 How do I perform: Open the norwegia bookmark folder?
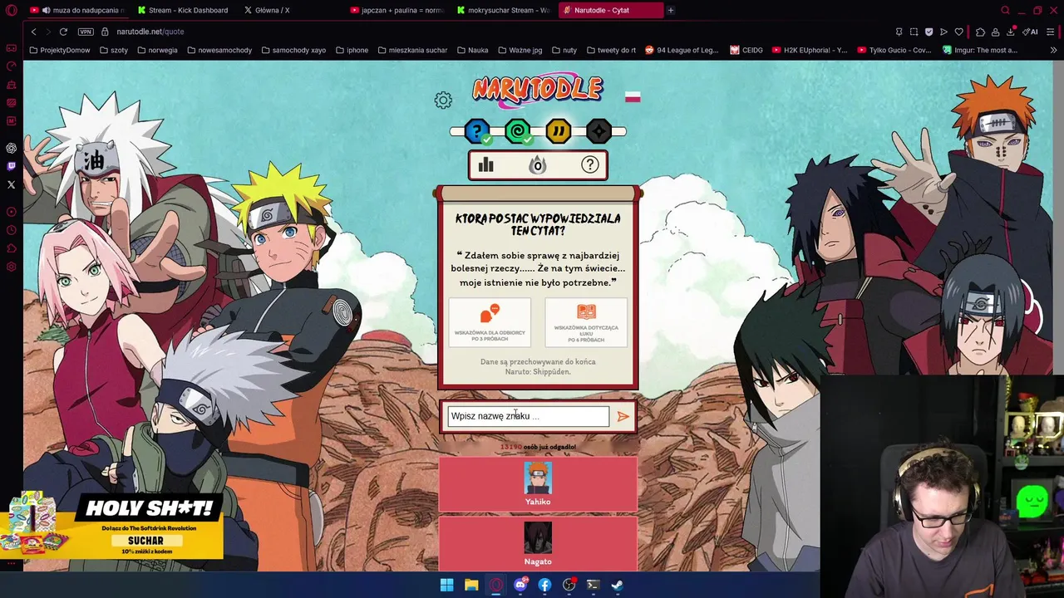[x=157, y=50]
